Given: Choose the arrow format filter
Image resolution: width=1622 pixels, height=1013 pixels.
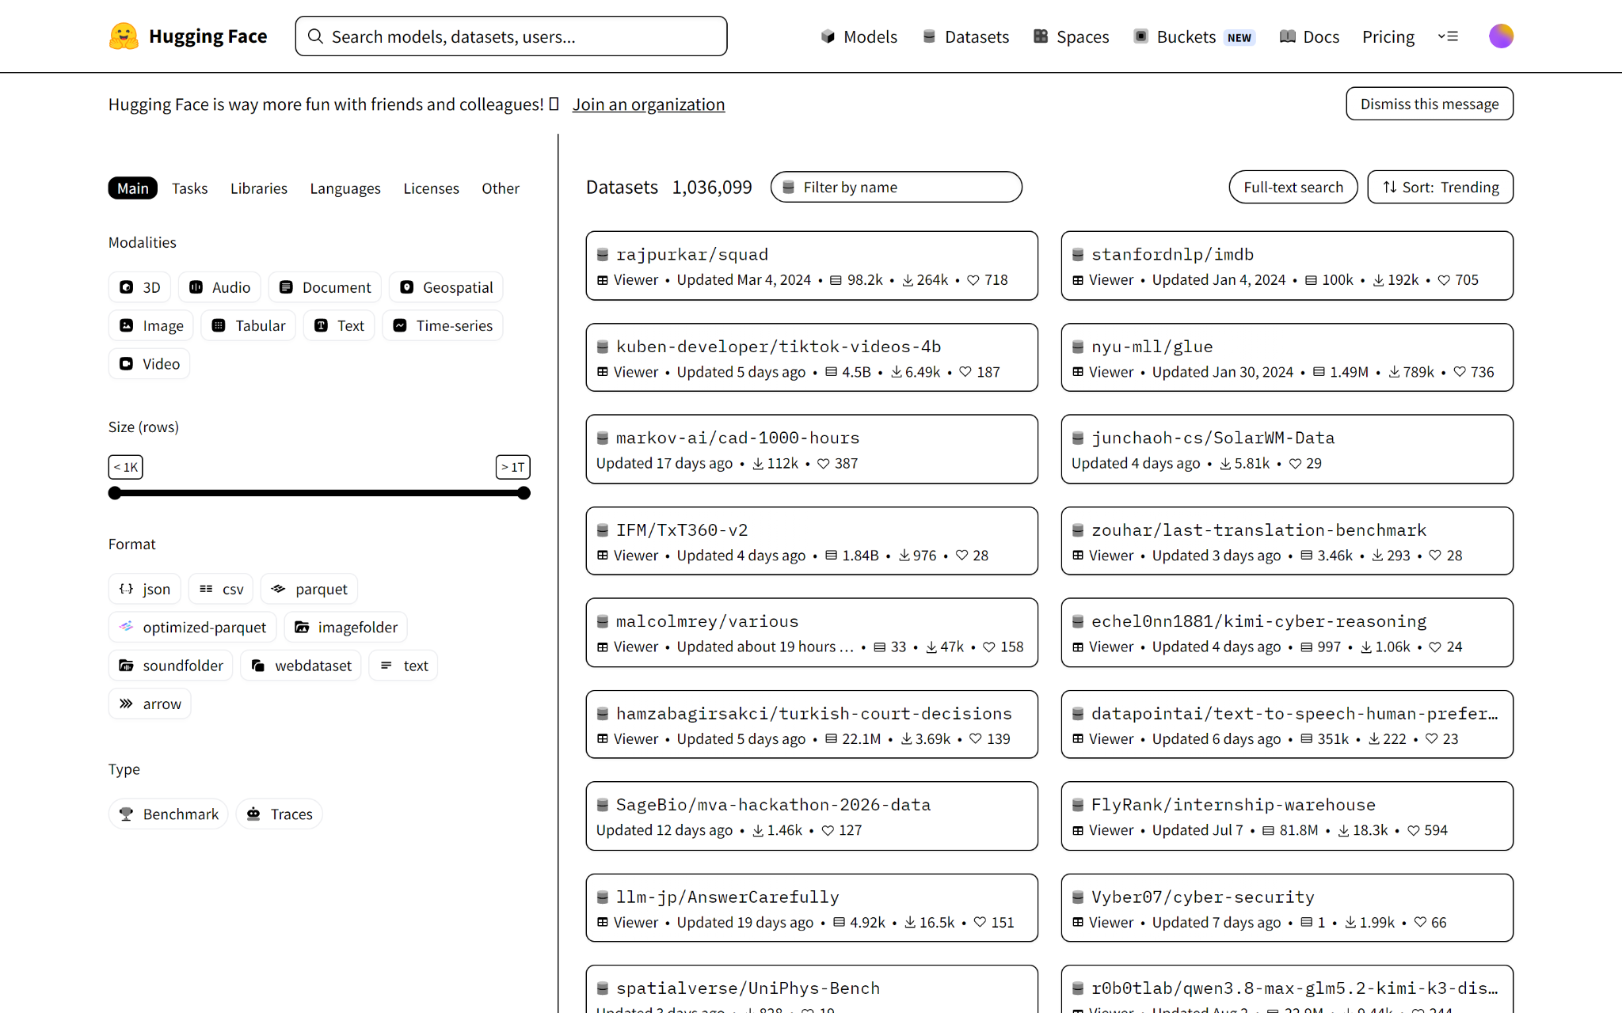Looking at the screenshot, I should point(150,704).
